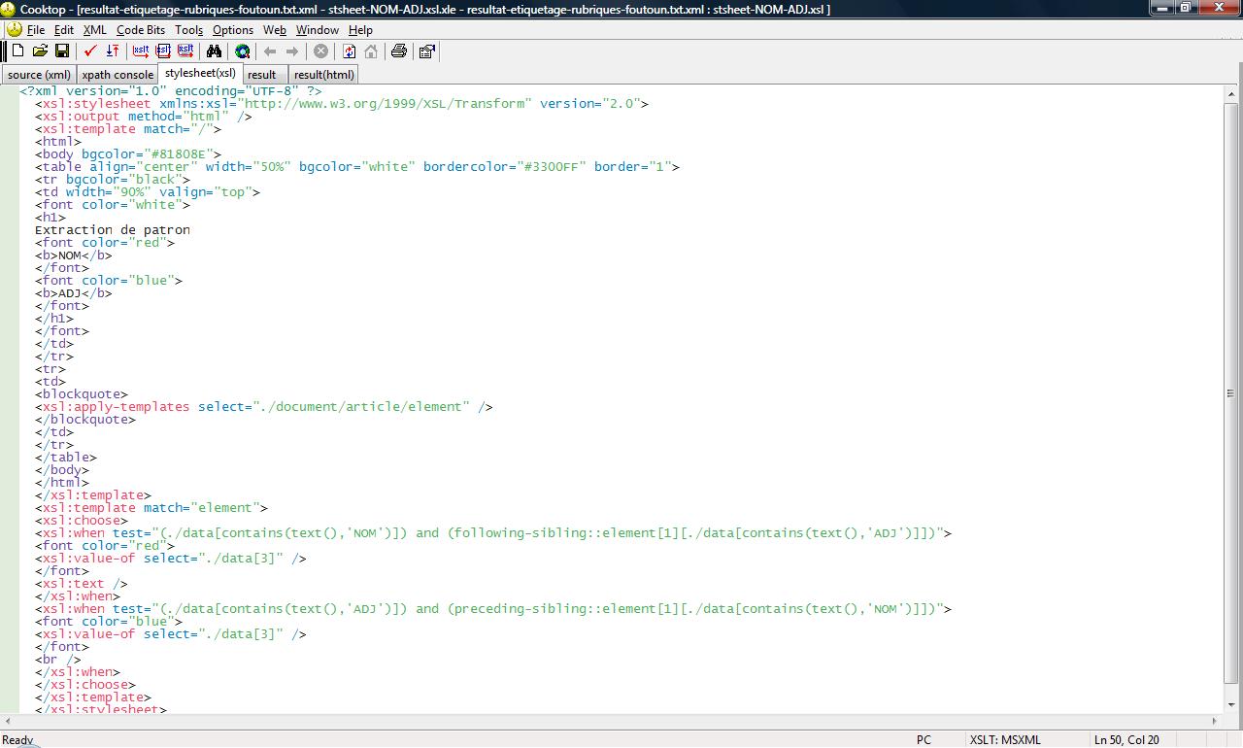Click the browser globe icon
The image size is (1243, 748).
coord(242,51)
